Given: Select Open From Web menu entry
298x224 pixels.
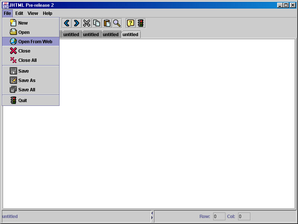Looking at the screenshot, I should click(x=35, y=42).
